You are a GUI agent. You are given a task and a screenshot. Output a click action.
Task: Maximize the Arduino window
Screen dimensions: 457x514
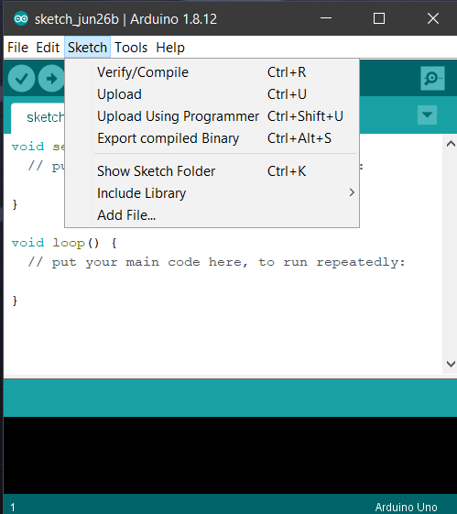tap(379, 18)
